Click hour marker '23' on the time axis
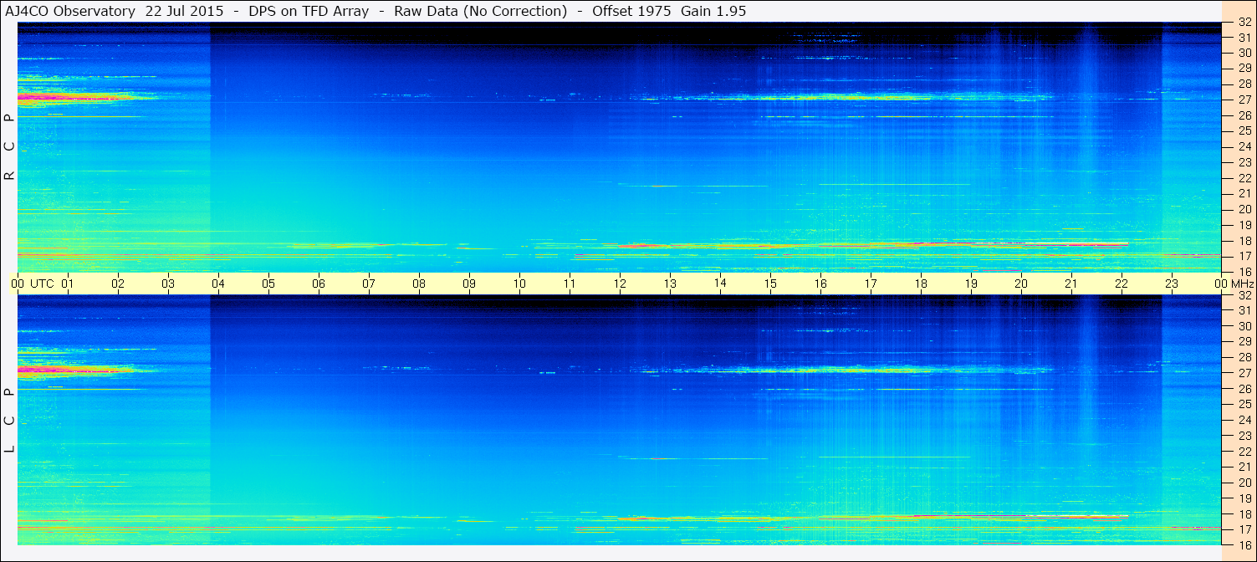 click(1172, 284)
